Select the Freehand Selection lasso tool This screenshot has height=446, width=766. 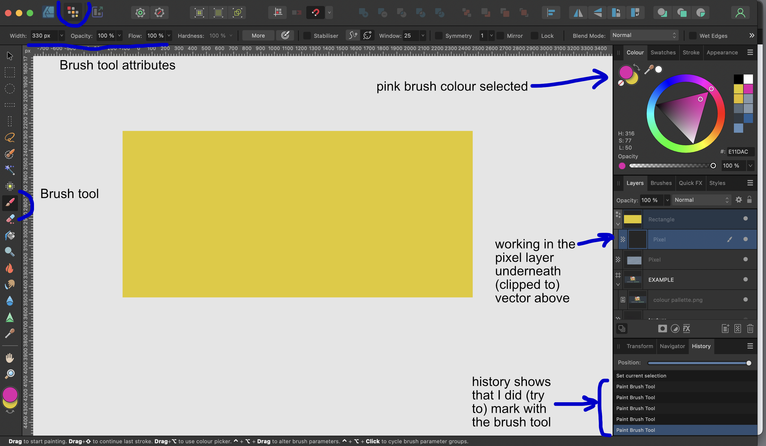[x=10, y=137]
